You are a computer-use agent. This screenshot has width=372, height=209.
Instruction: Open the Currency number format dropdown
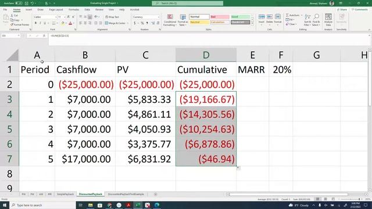pyautogui.click(x=159, y=17)
